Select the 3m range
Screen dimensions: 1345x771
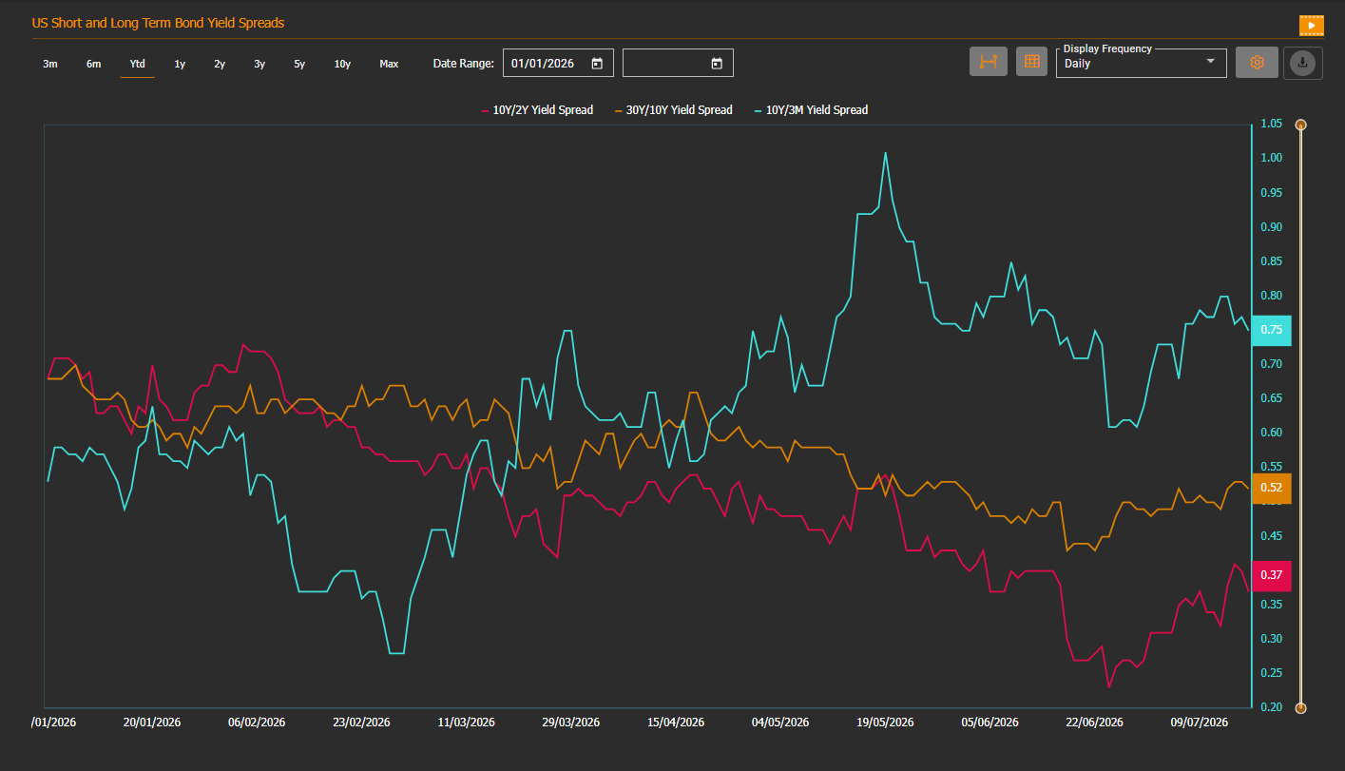click(x=50, y=64)
